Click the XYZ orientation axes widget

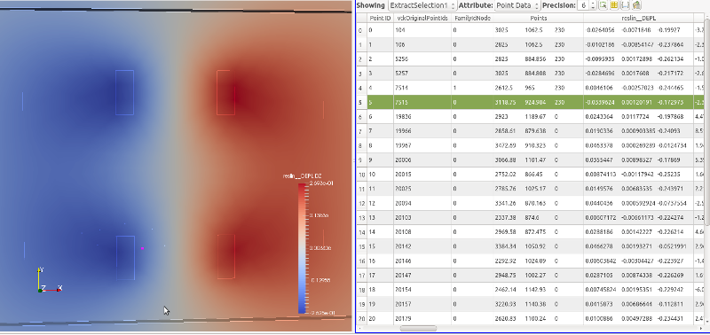[x=49, y=280]
